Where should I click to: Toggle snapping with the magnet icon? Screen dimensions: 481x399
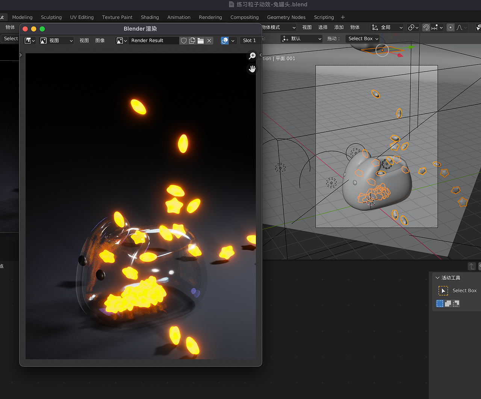pyautogui.click(x=426, y=27)
